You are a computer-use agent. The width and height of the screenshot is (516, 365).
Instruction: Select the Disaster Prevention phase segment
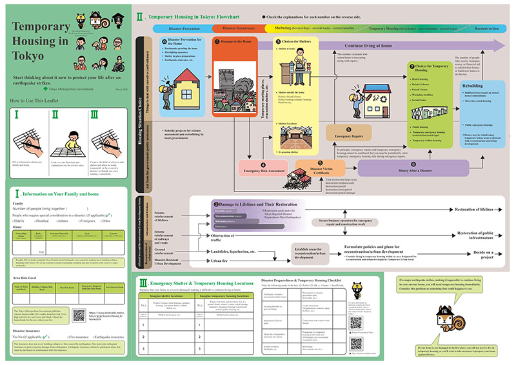point(183,28)
